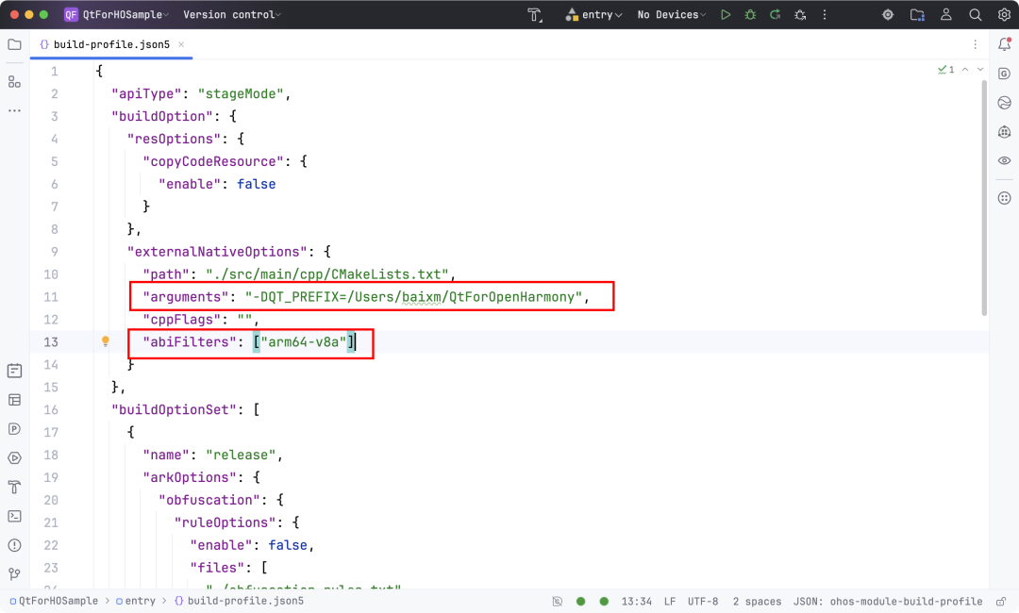Click entry in the breadcrumb bar
The image size is (1019, 613).
pyautogui.click(x=135, y=602)
